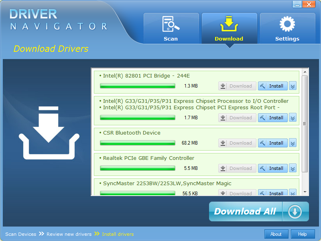
Task: Click the hammer icon on PCI Bridge Install
Action: click(x=262, y=86)
